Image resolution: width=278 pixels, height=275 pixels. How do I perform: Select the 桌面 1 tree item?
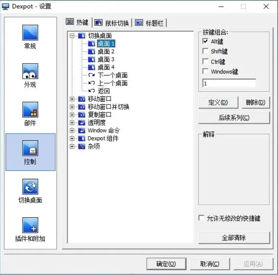[106, 44]
